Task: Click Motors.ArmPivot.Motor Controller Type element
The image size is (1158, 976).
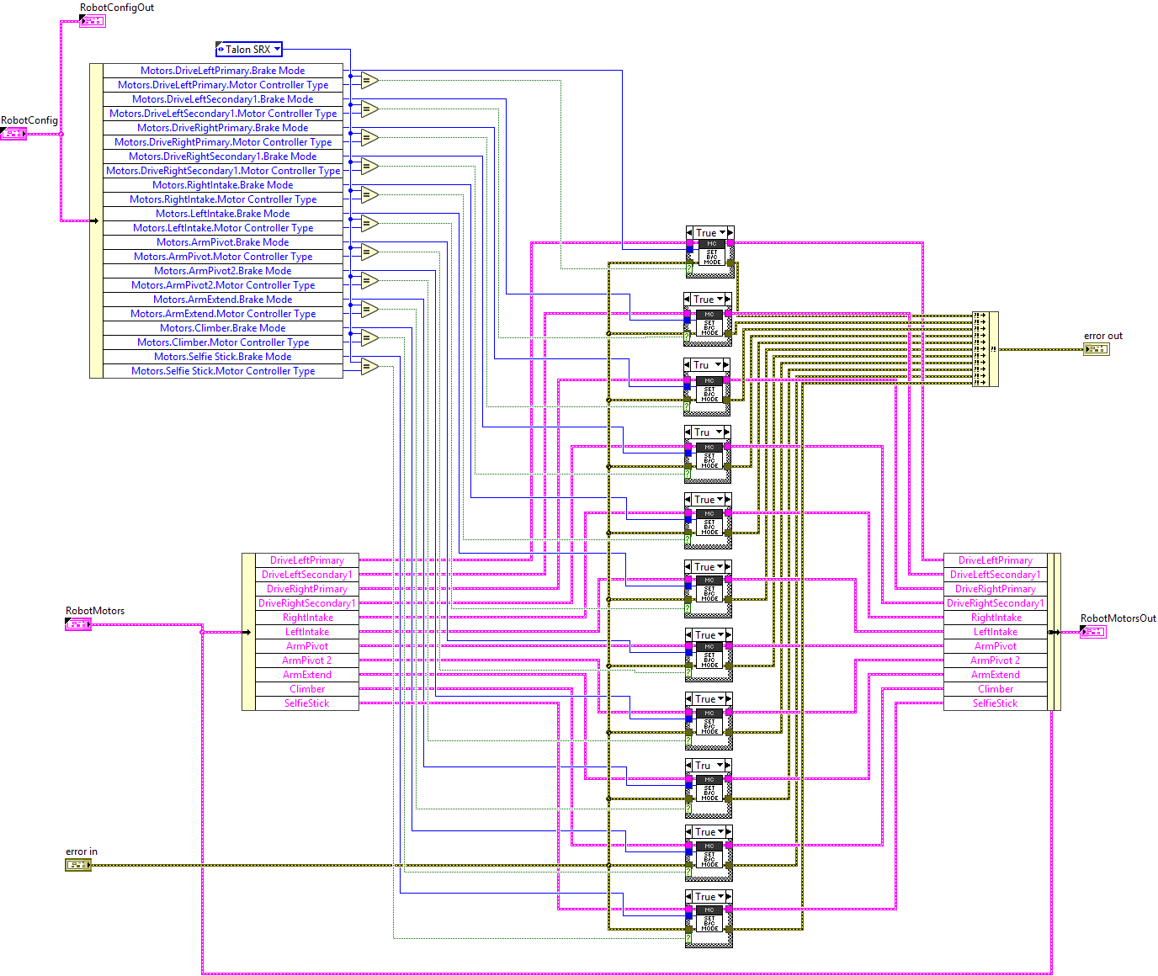Action: click(x=222, y=257)
